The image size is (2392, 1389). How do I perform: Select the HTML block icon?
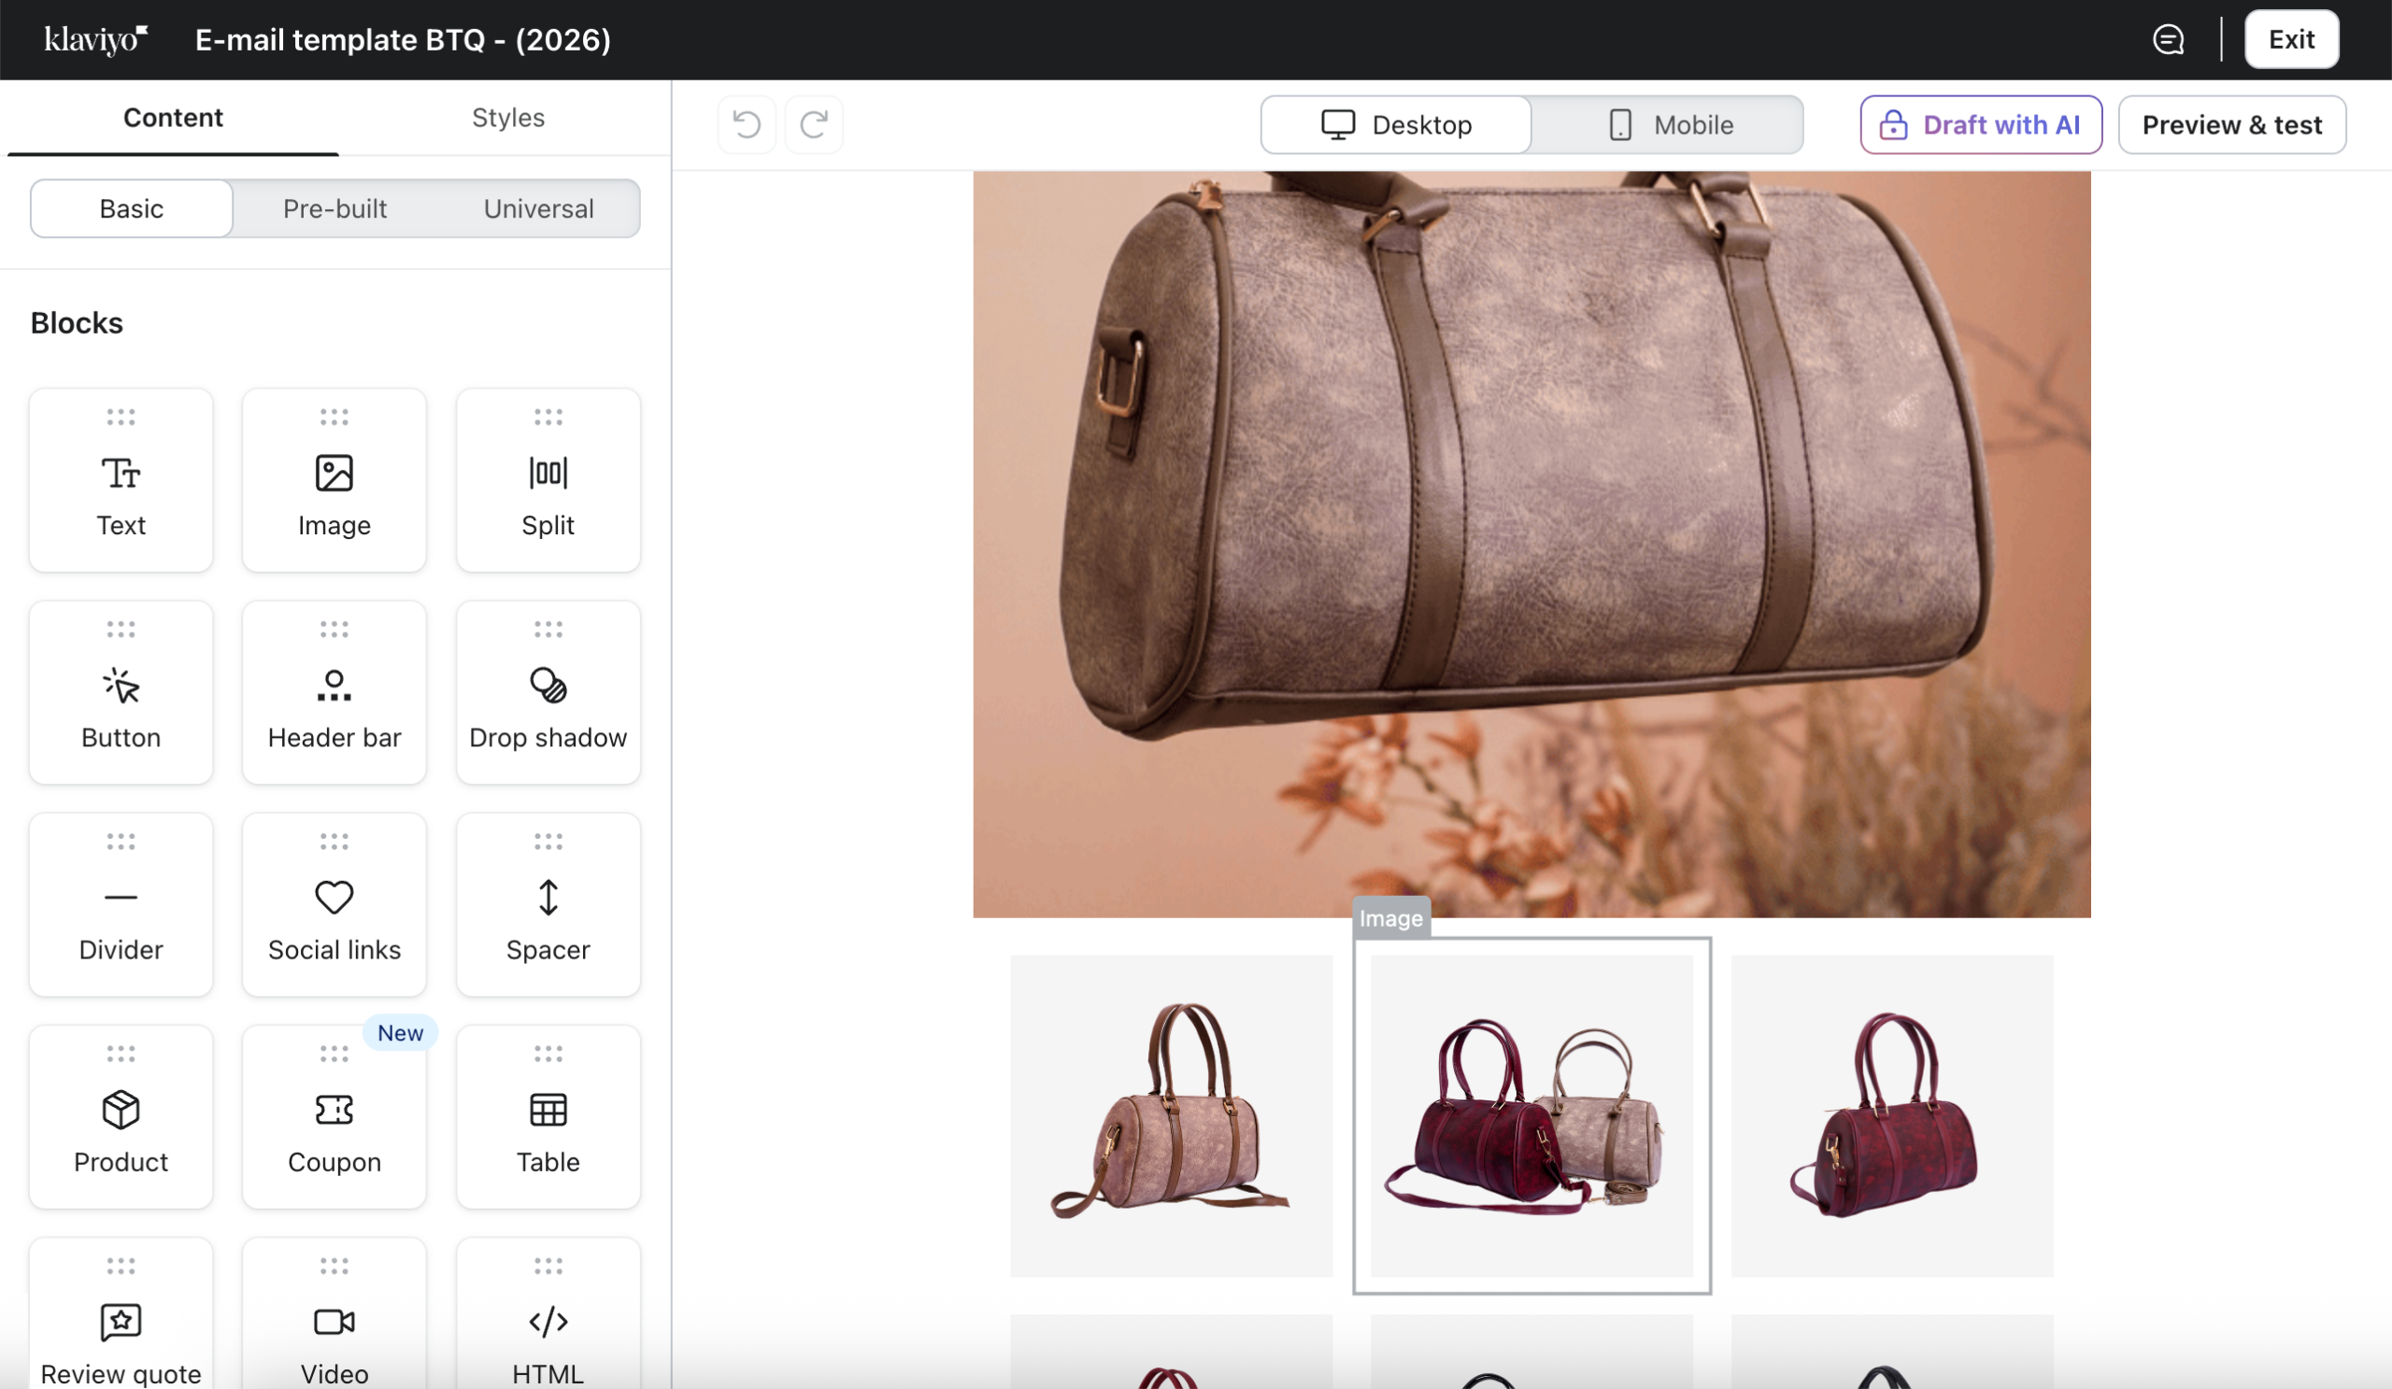coord(548,1322)
